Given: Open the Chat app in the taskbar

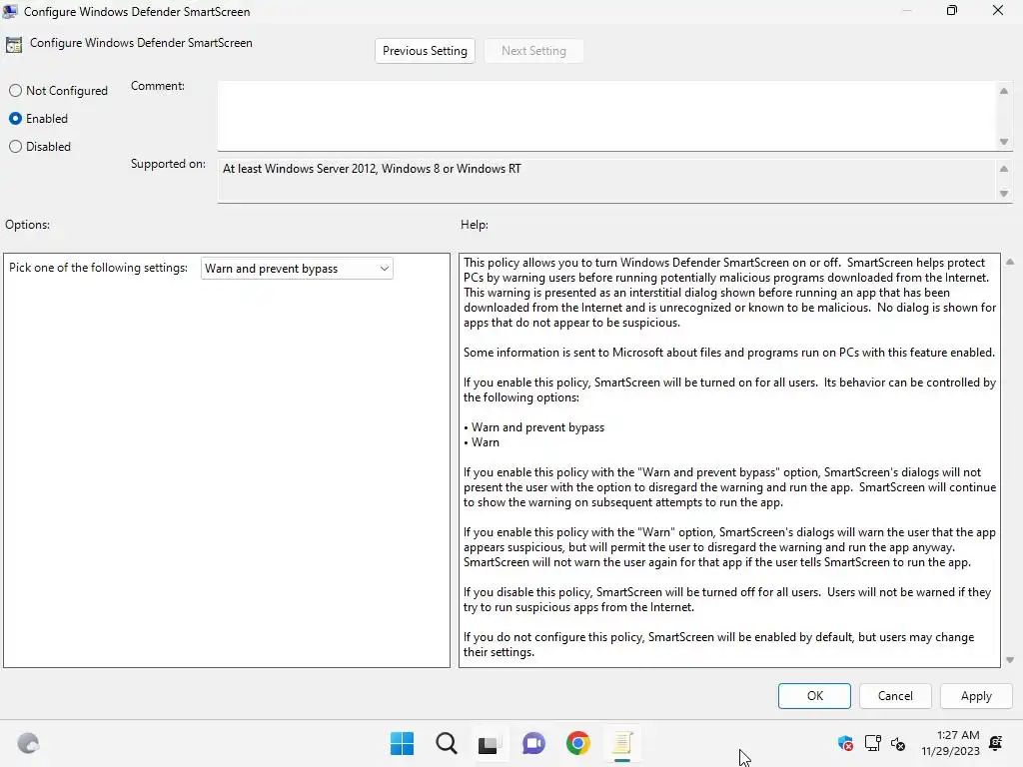Looking at the screenshot, I should pyautogui.click(x=533, y=743).
